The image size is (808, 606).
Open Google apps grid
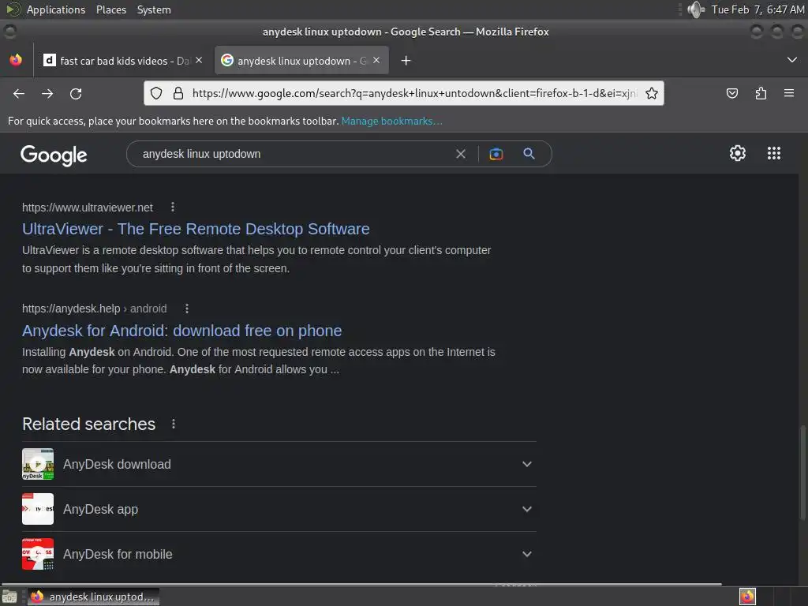(x=774, y=154)
